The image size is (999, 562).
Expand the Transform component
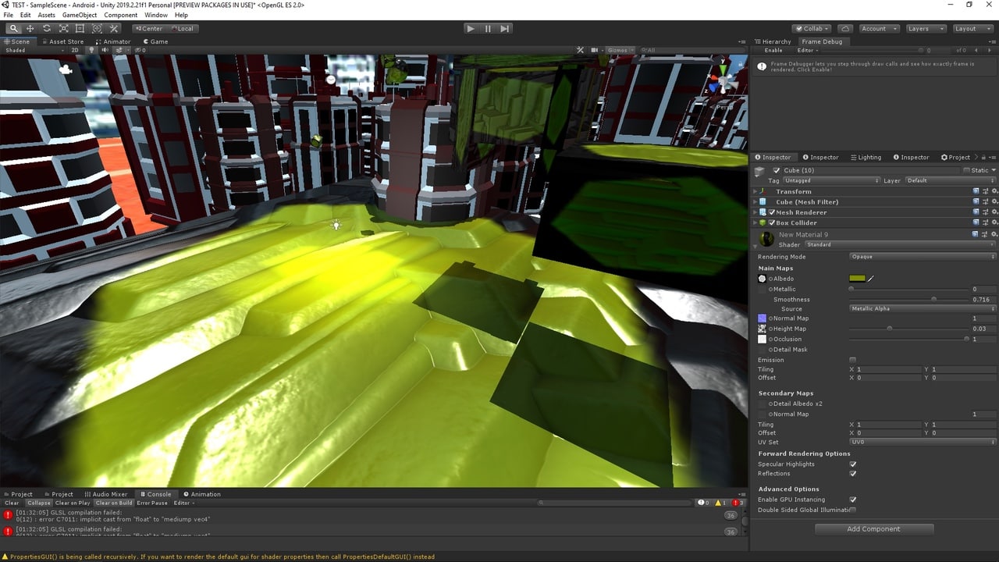click(x=755, y=191)
